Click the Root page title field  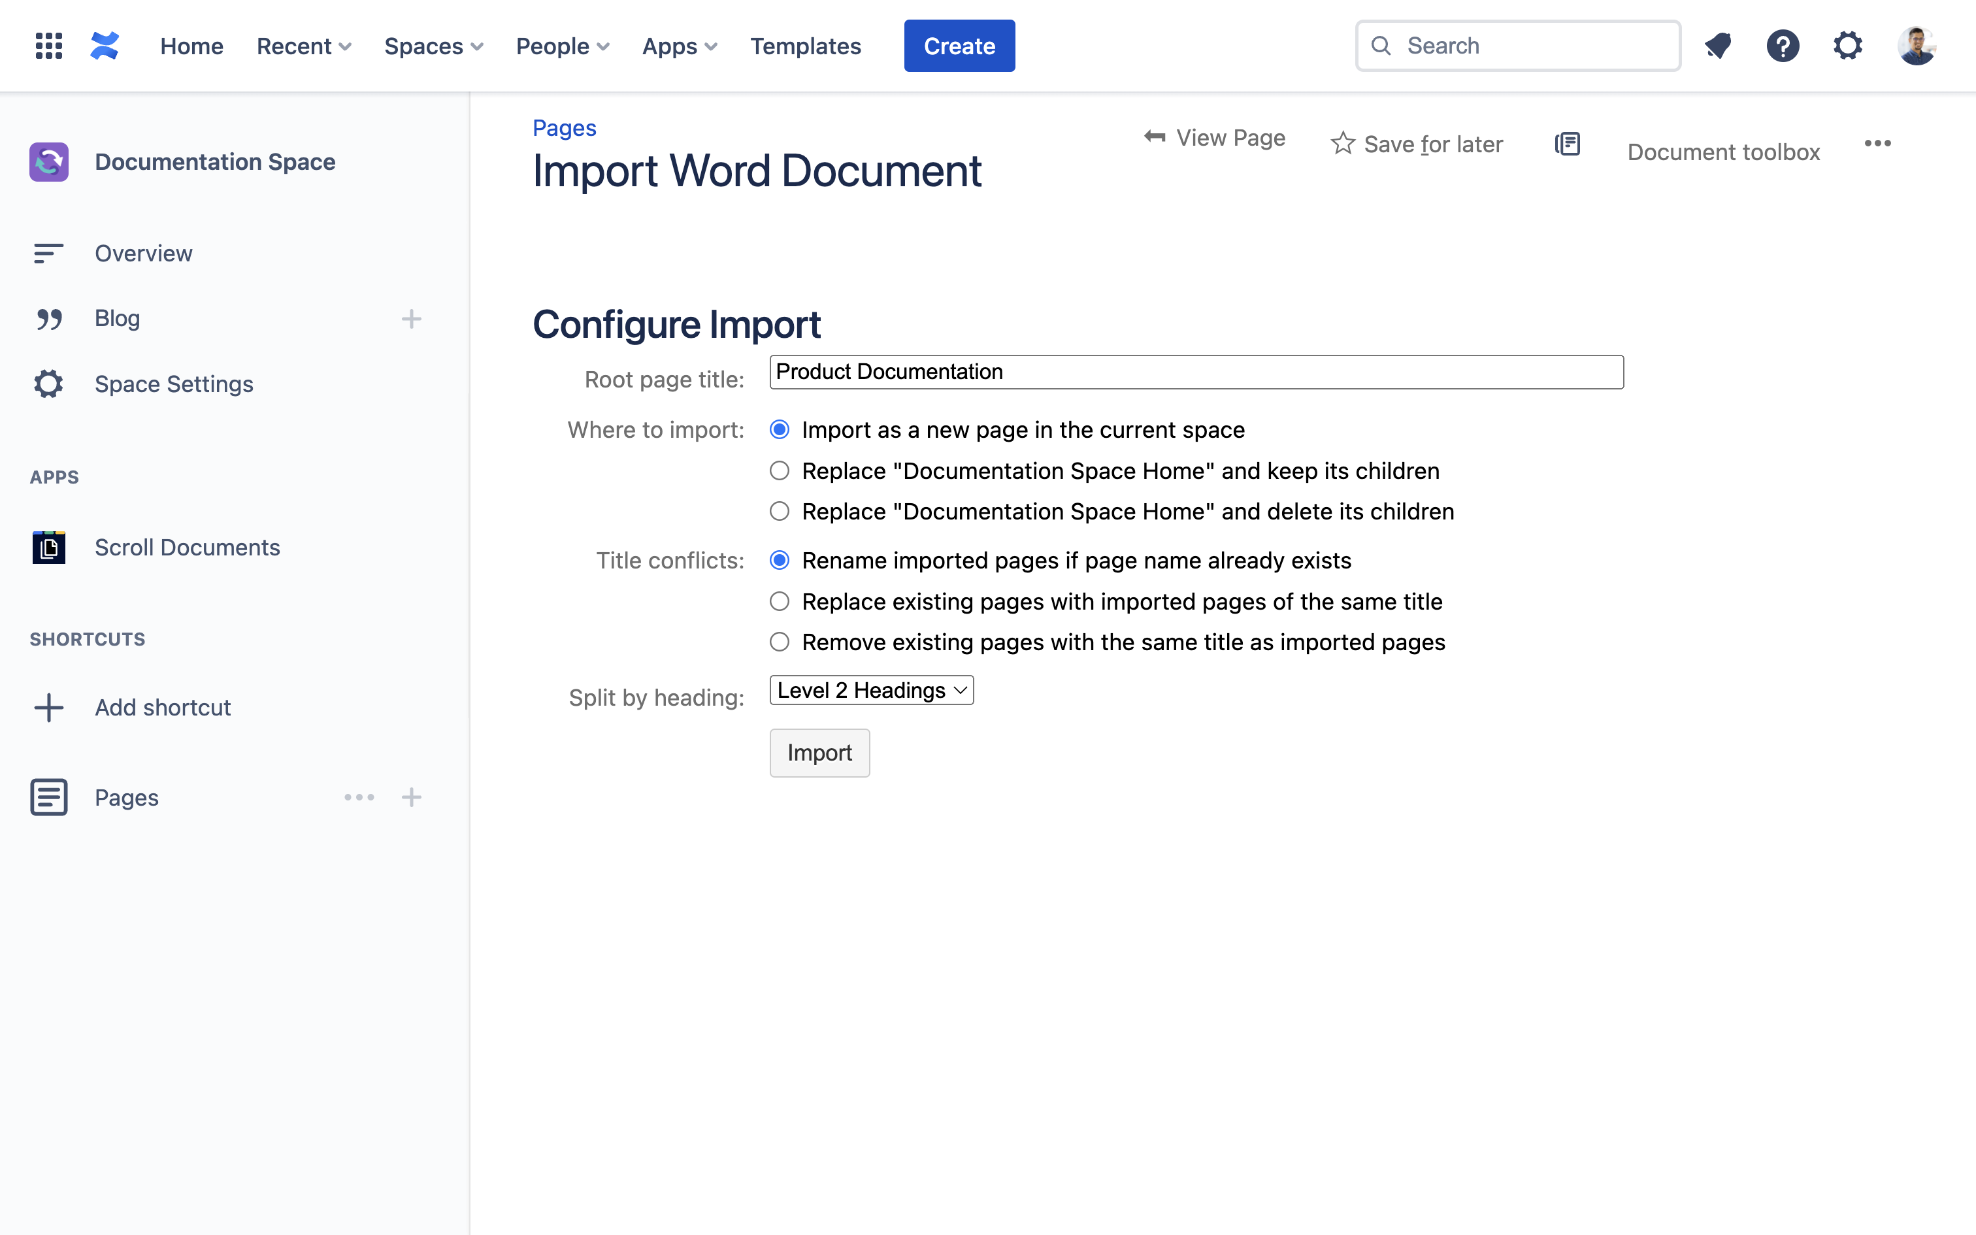tap(1196, 372)
